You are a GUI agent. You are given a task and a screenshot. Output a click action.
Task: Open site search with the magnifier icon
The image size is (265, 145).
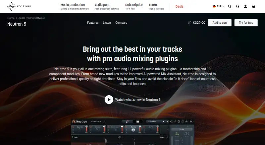pos(230,6)
